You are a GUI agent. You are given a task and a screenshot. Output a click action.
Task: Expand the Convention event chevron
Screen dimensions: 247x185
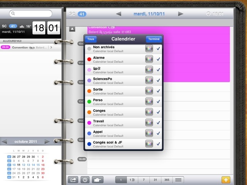[x=51, y=47]
